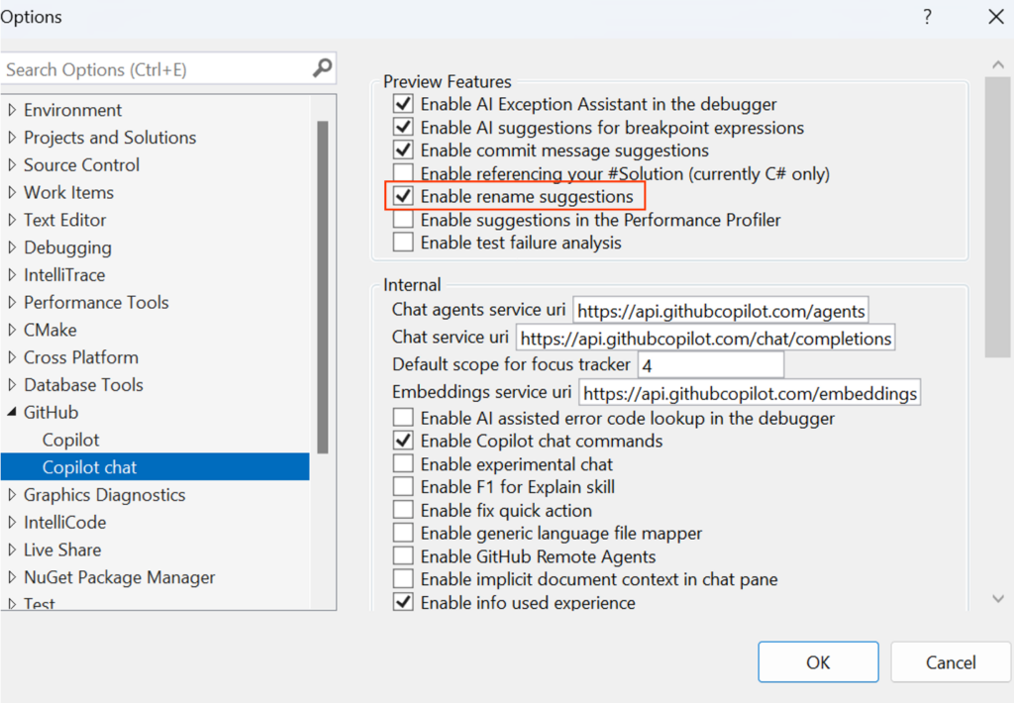Open help via the question mark icon
The height and width of the screenshot is (703, 1014).
927,17
